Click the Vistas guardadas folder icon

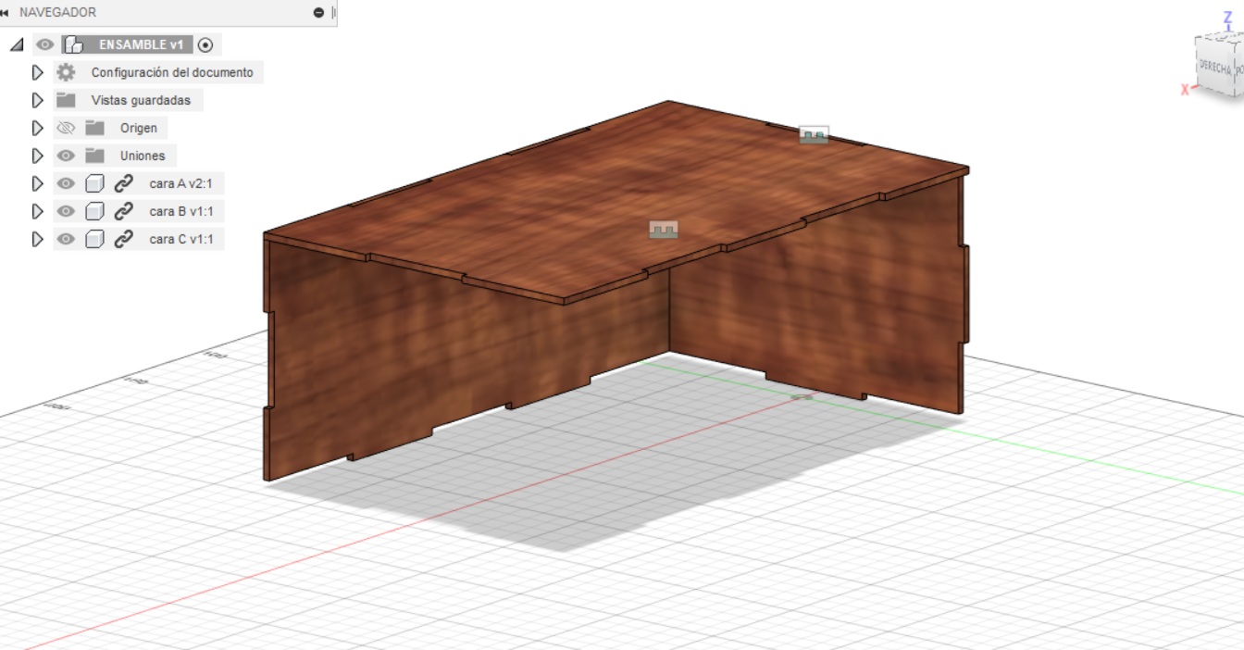(66, 100)
